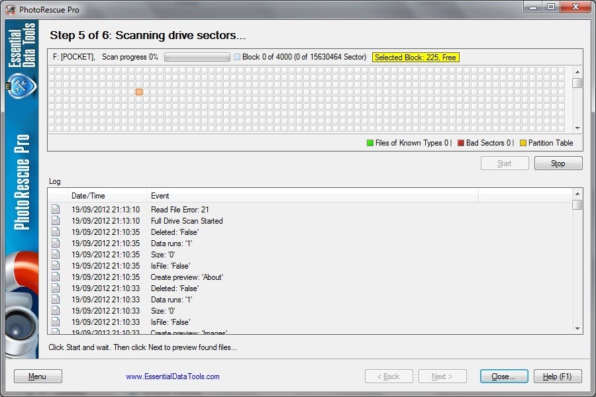The image size is (596, 397).
Task: Click the Date/Time column header
Action: coord(107,196)
